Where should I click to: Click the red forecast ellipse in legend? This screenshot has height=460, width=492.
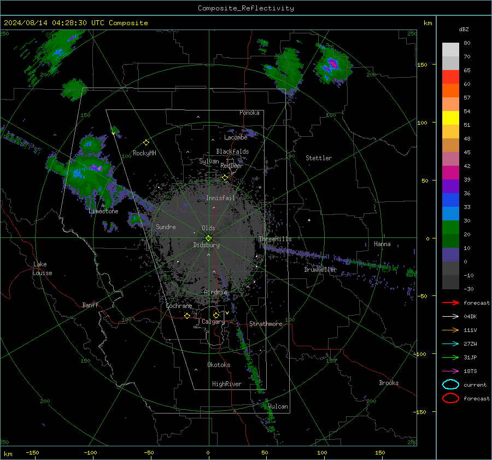(x=450, y=398)
